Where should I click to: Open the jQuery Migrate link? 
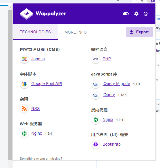point(116,84)
